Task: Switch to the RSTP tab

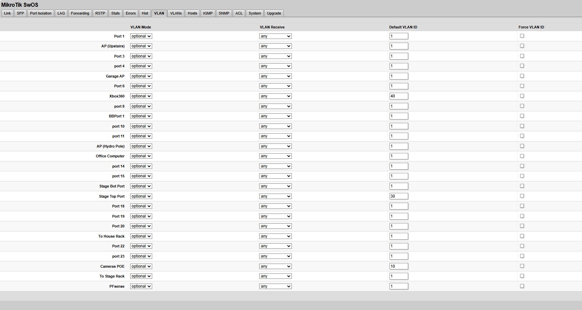Action: pyautogui.click(x=100, y=13)
